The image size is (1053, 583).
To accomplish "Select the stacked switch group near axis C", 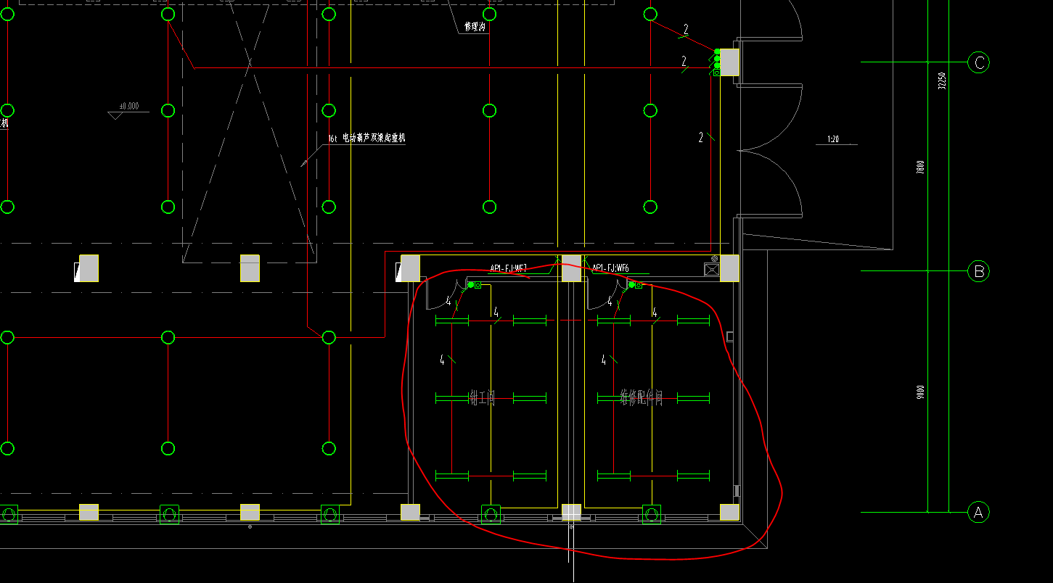I will [717, 62].
